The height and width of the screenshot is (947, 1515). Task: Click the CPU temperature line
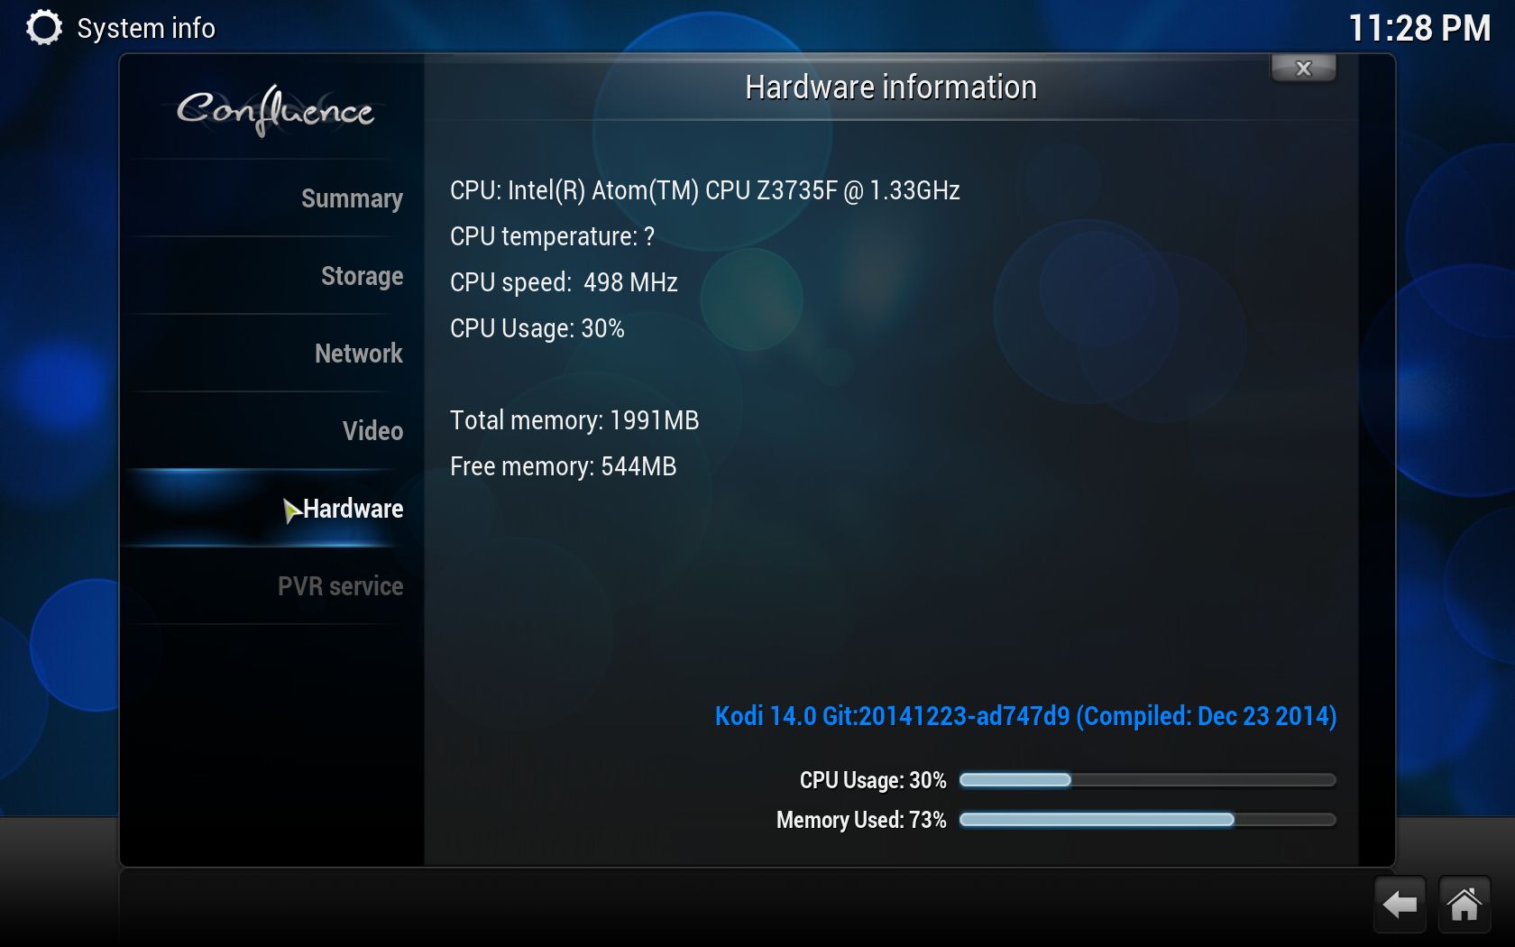pyautogui.click(x=552, y=236)
